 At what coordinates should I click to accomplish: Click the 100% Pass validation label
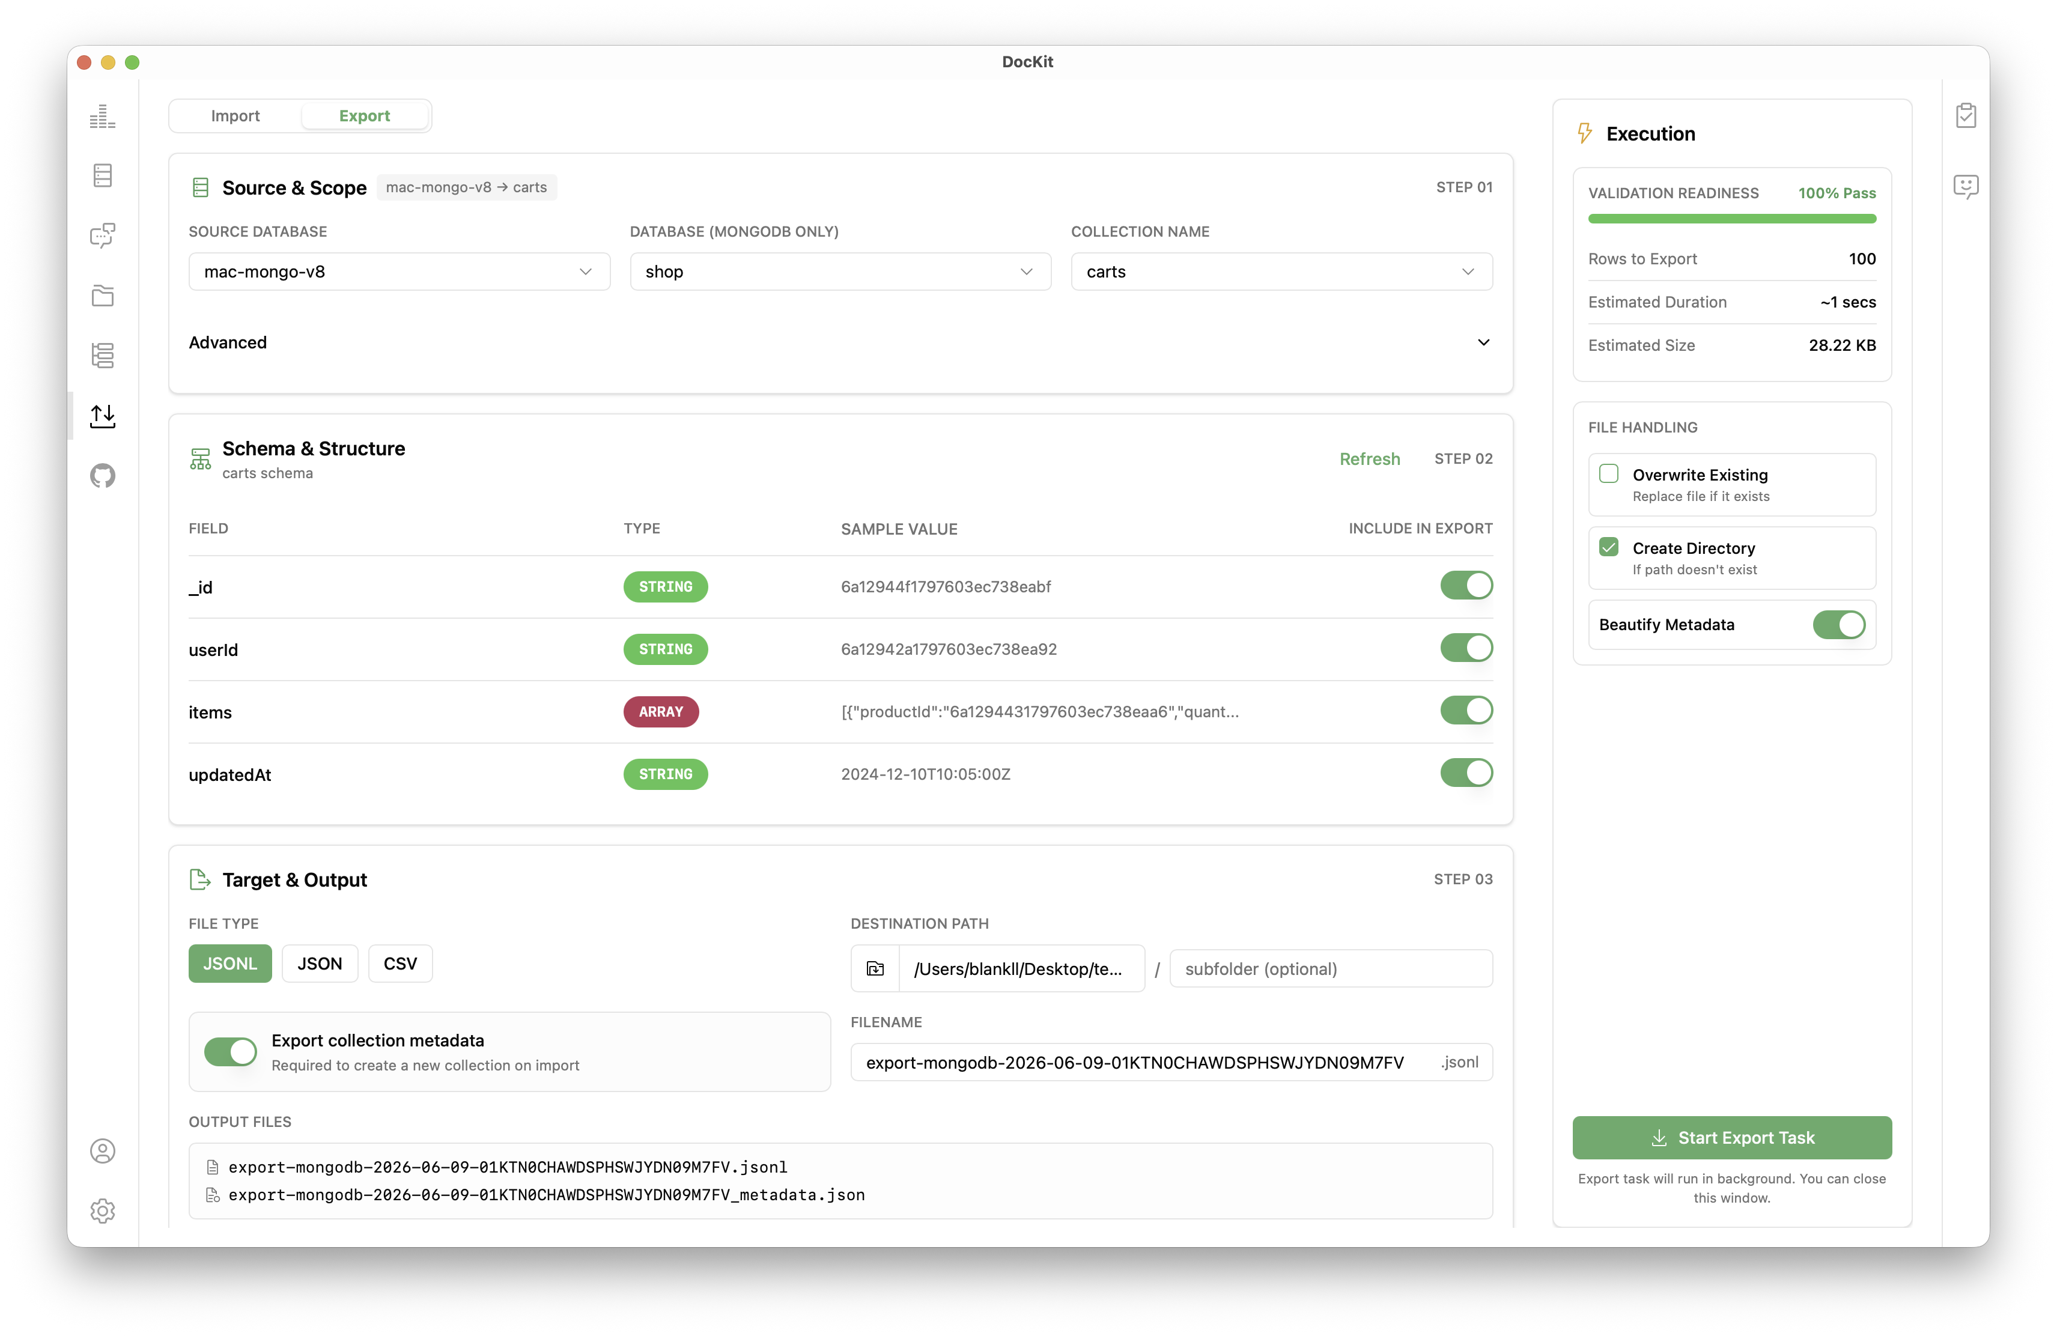1837,193
